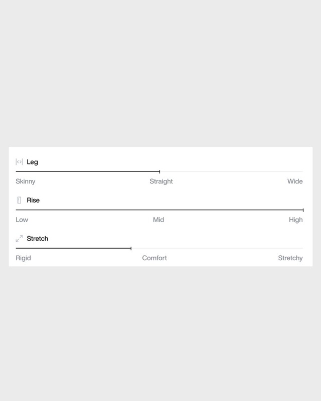Screen dimensions: 321x401
Task: Select the Stretch heading text
Action: click(38, 239)
